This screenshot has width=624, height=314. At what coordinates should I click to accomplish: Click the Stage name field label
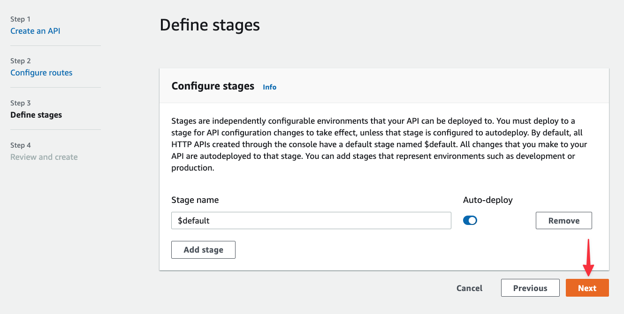[195, 200]
